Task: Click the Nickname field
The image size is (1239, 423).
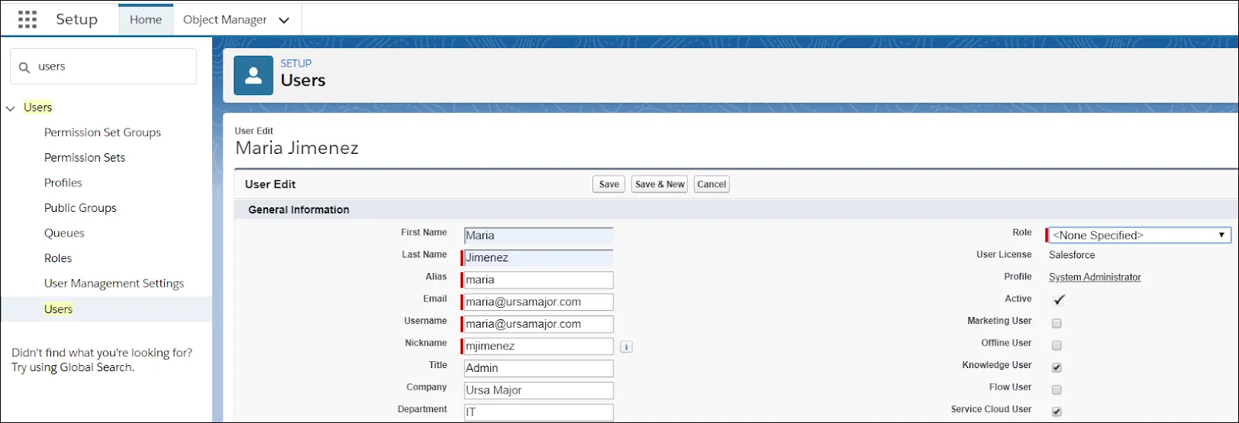Action: 539,346
